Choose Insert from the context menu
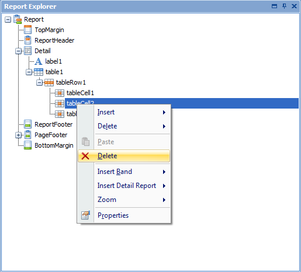Viewport: 301px width, 272px height. pyautogui.click(x=124, y=112)
